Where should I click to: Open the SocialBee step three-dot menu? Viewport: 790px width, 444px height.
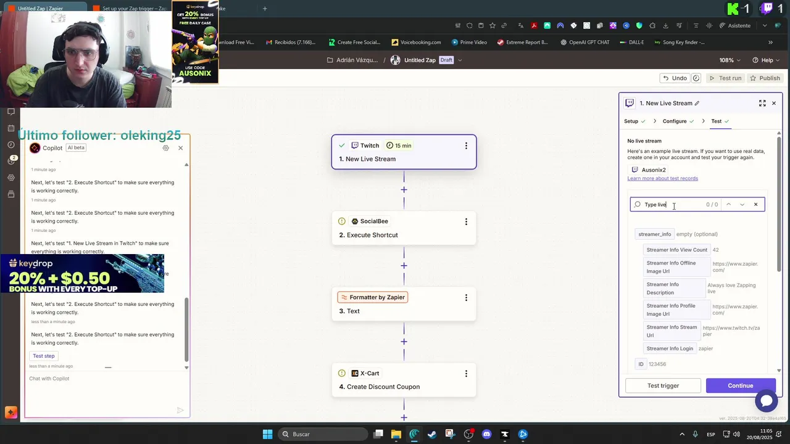466,221
